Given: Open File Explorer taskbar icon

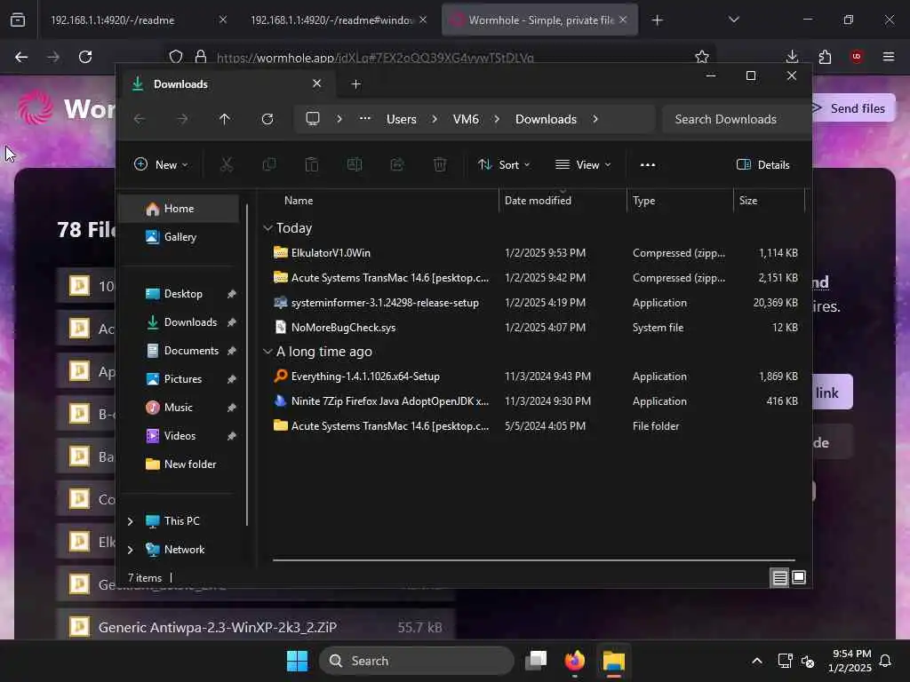Looking at the screenshot, I should click(x=613, y=661).
